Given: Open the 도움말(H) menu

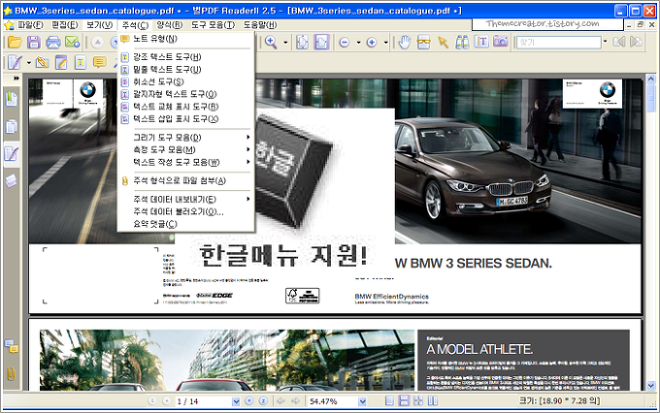Looking at the screenshot, I should pyautogui.click(x=260, y=25).
